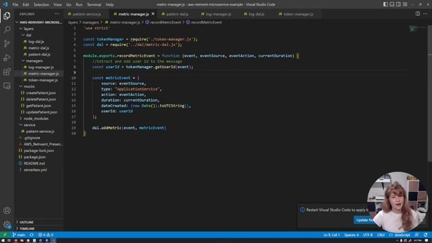
Task: Open the Extensions view
Action: point(7,72)
